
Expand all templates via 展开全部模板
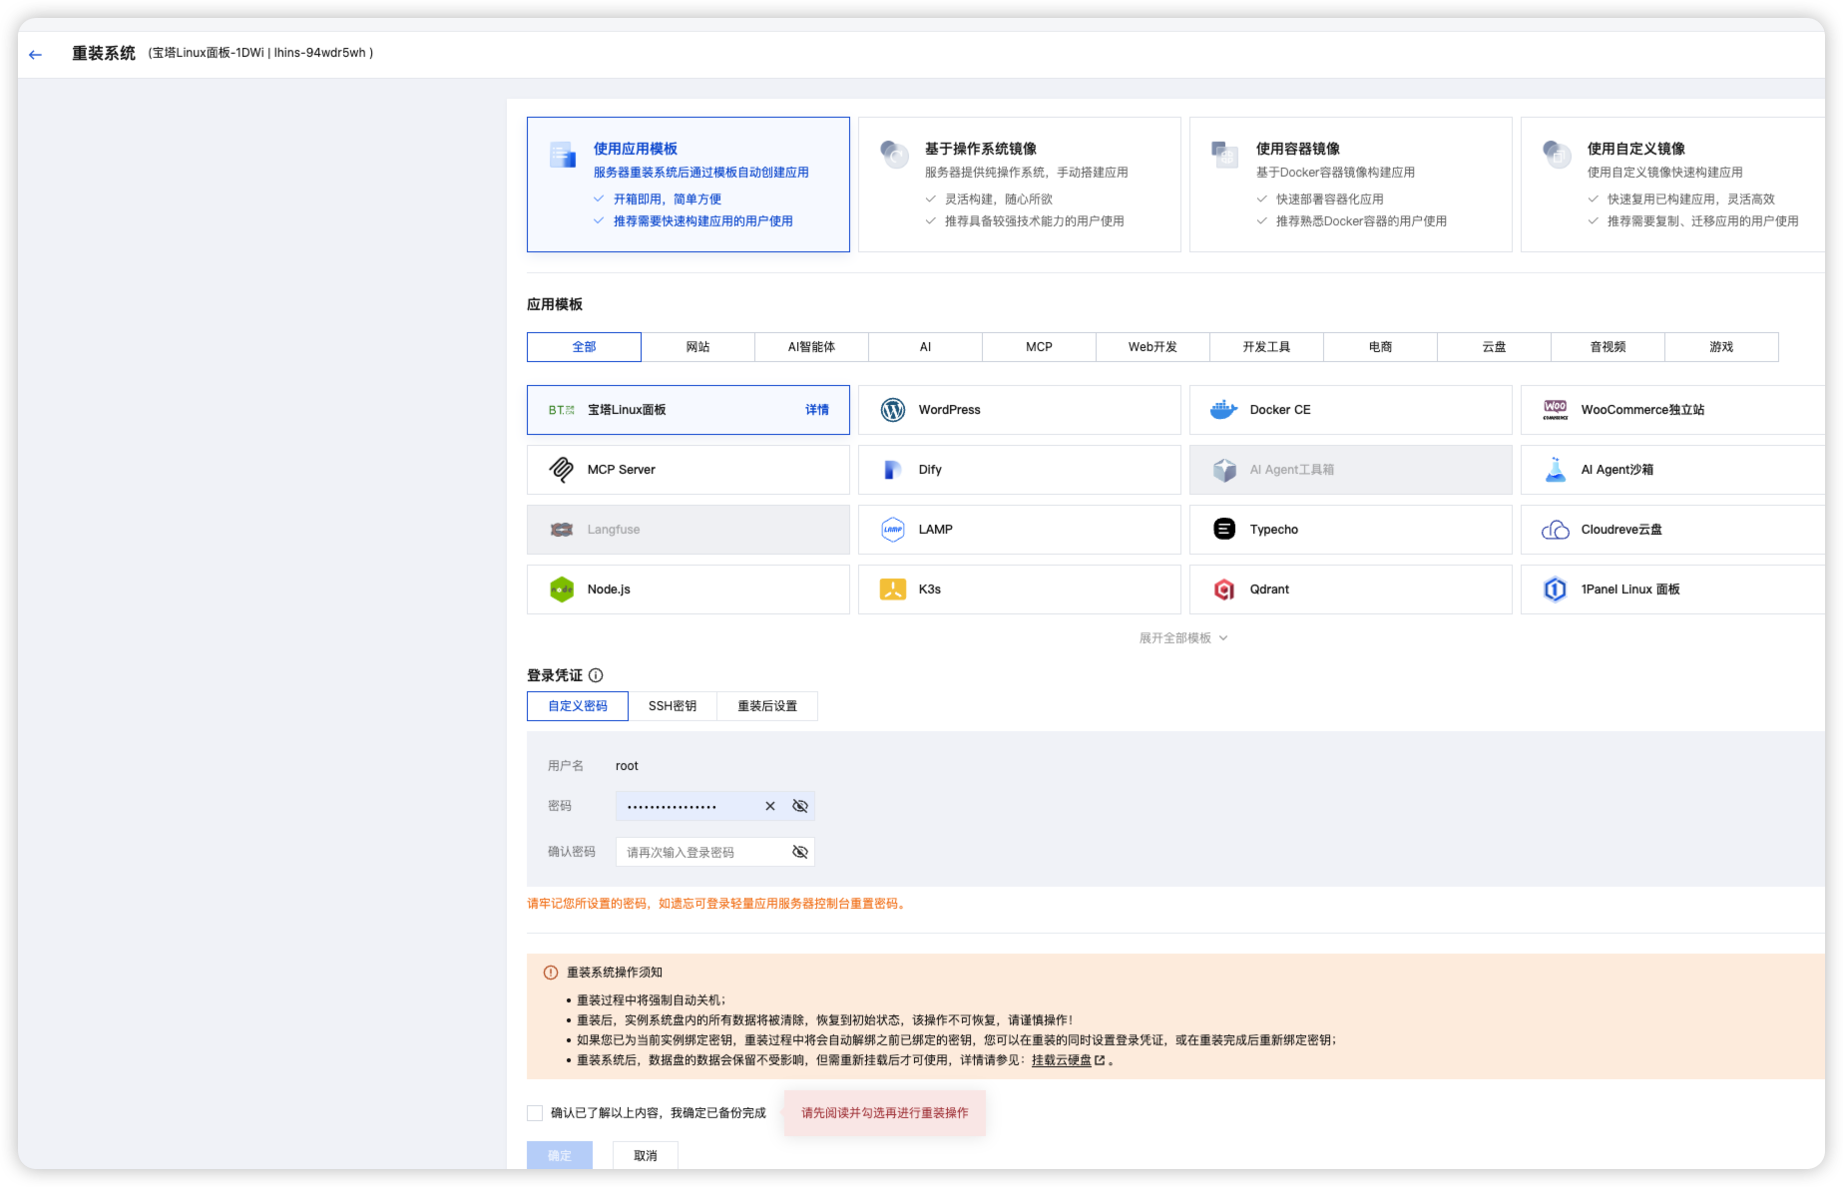tap(1183, 638)
